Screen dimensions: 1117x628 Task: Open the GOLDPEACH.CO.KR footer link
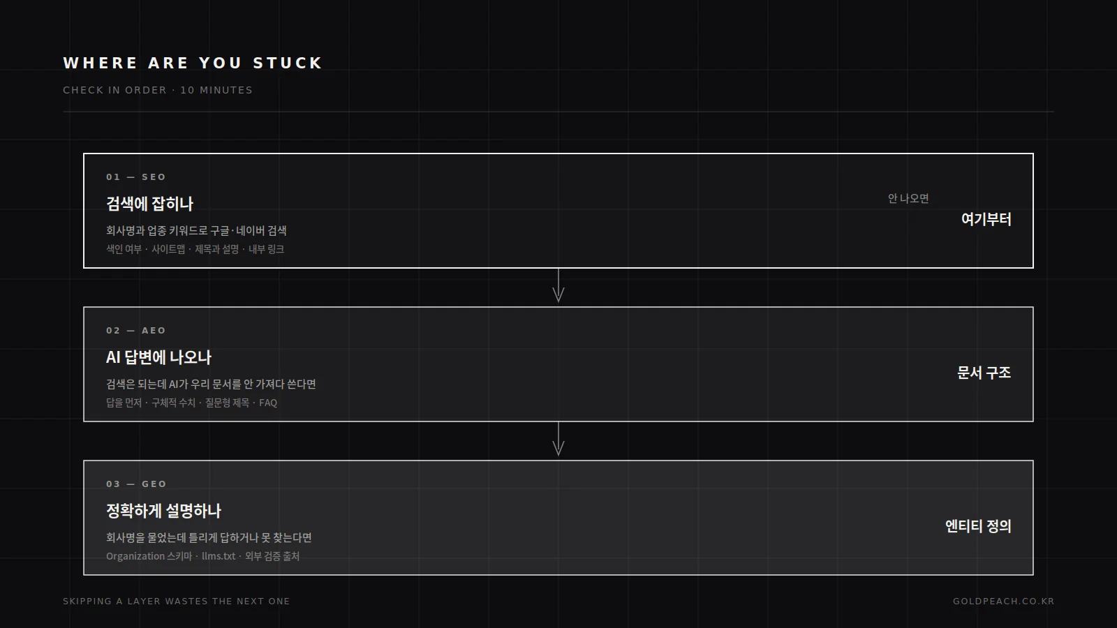click(1003, 601)
